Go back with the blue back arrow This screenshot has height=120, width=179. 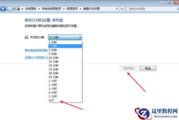[x=3, y=9]
